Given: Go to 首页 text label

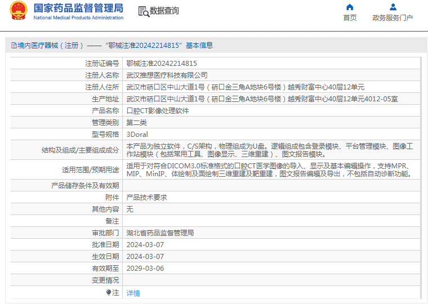Looking at the screenshot, I should click(350, 18).
